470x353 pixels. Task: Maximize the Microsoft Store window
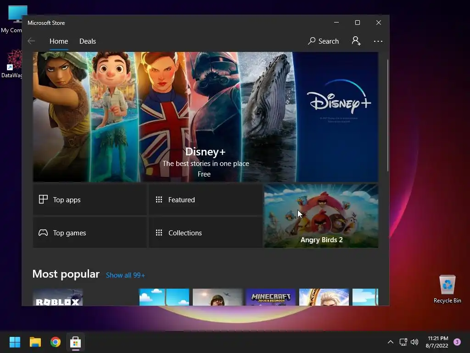point(357,23)
